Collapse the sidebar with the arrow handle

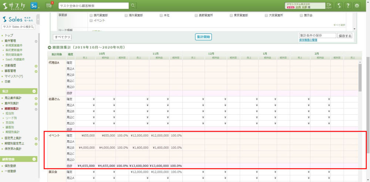tap(38, 20)
